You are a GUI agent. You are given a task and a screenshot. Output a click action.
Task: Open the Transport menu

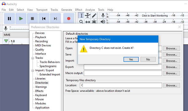[x=42, y=10]
